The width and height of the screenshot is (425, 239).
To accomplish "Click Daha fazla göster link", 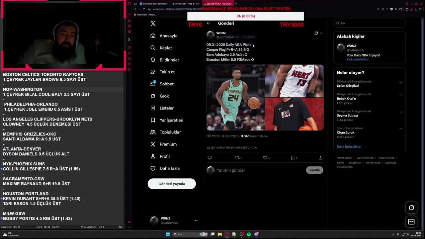I will pyautogui.click(x=349, y=147).
